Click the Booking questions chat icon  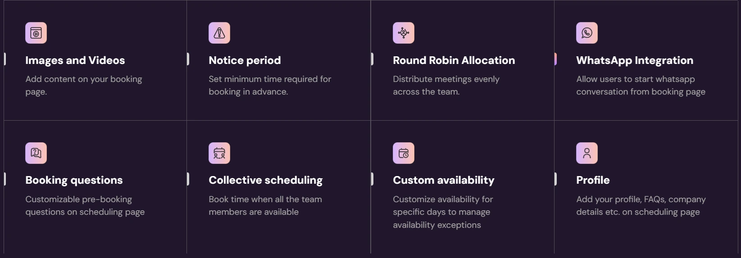(36, 153)
